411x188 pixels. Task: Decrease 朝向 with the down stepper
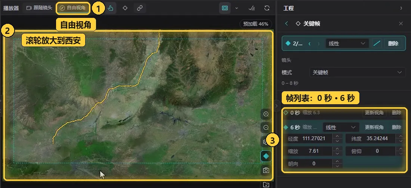pyautogui.click(x=337, y=166)
